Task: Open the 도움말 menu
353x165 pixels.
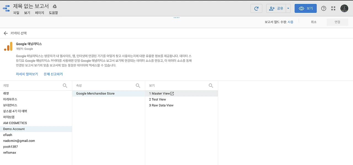Action: tap(54, 13)
